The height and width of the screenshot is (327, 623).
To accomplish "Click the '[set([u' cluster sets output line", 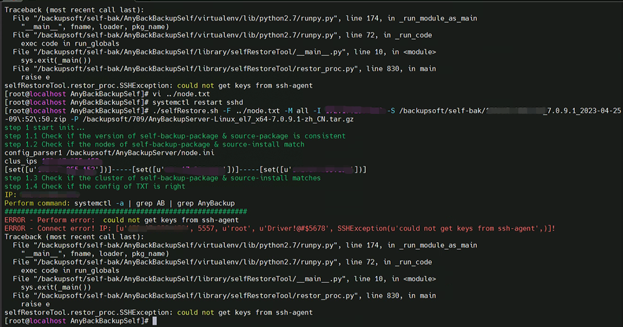I will [x=185, y=170].
